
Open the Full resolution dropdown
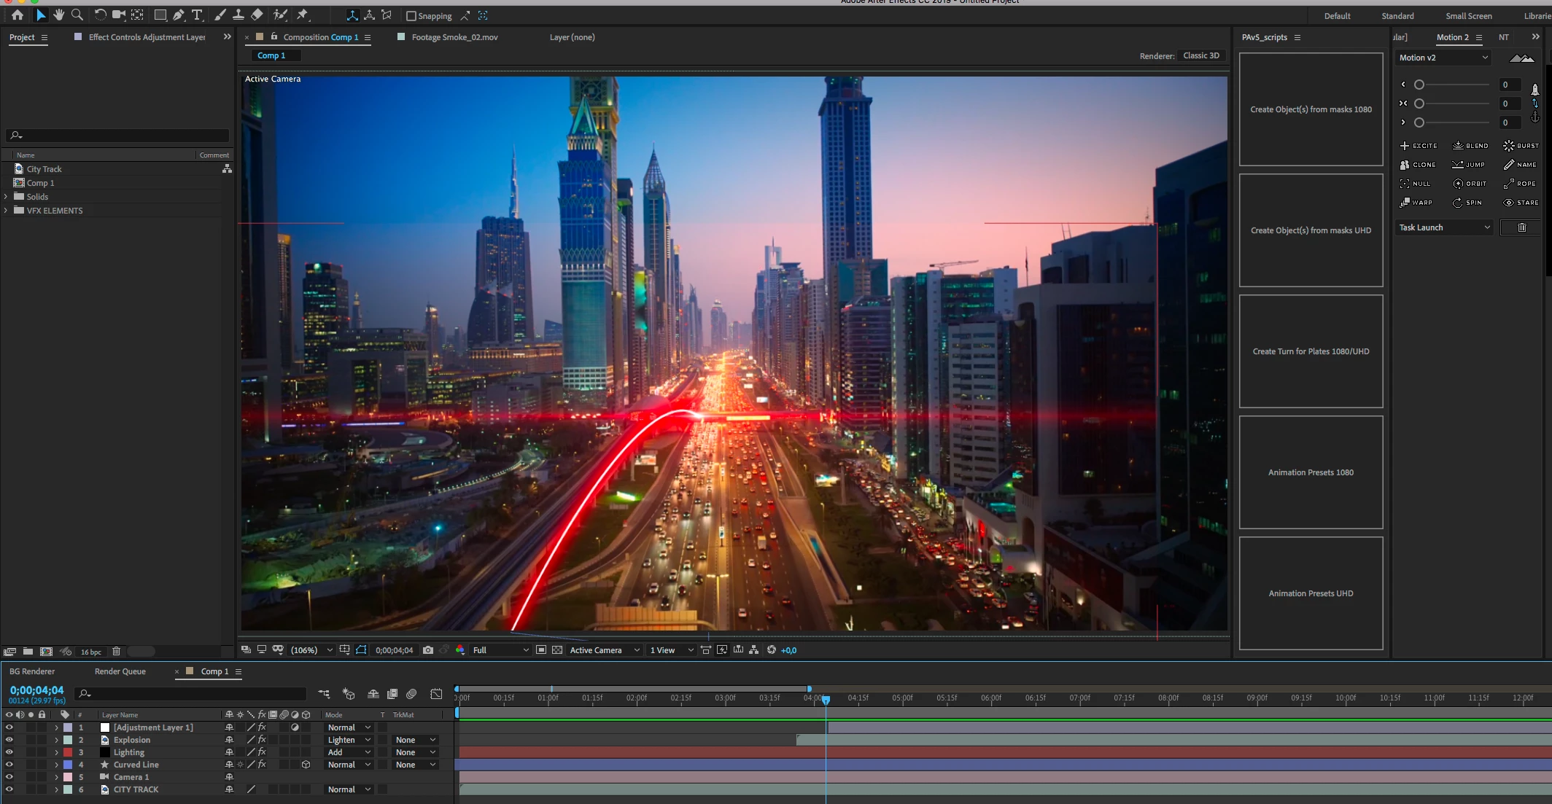tap(500, 650)
